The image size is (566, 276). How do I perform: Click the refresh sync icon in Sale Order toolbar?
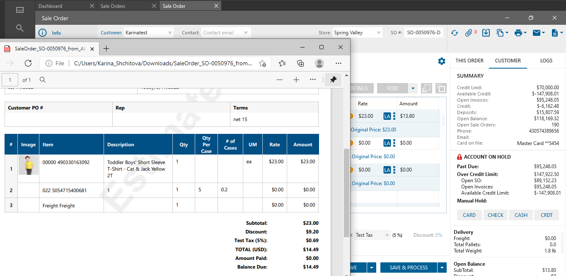pos(455,33)
